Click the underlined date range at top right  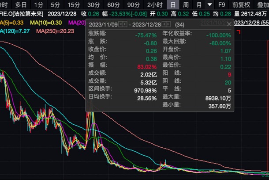point(251,23)
